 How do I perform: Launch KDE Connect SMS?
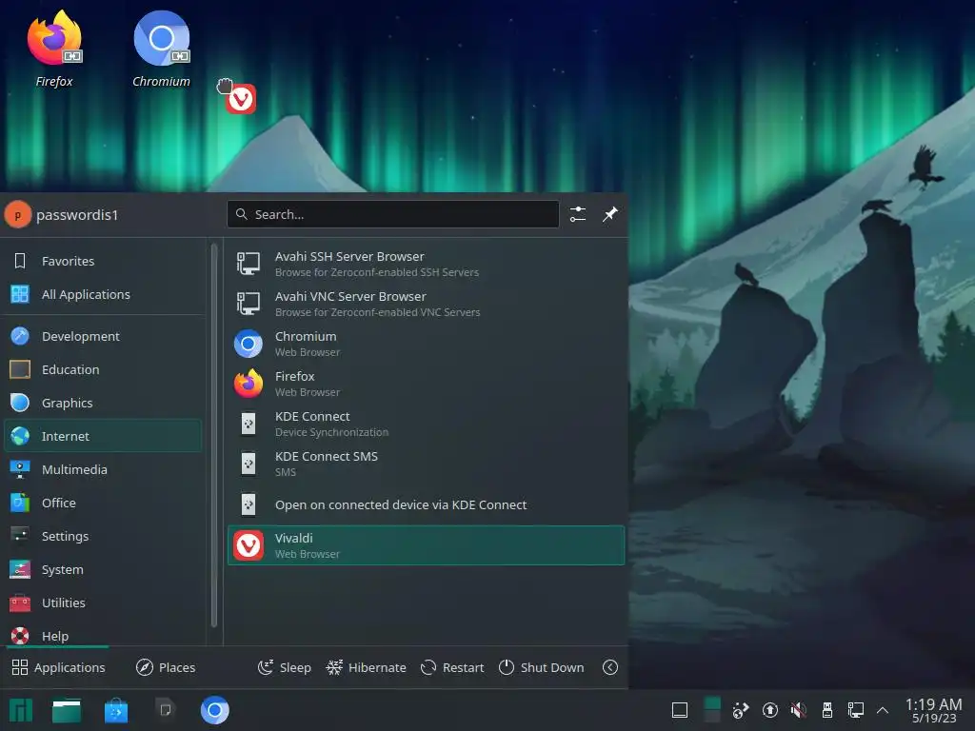click(x=426, y=464)
